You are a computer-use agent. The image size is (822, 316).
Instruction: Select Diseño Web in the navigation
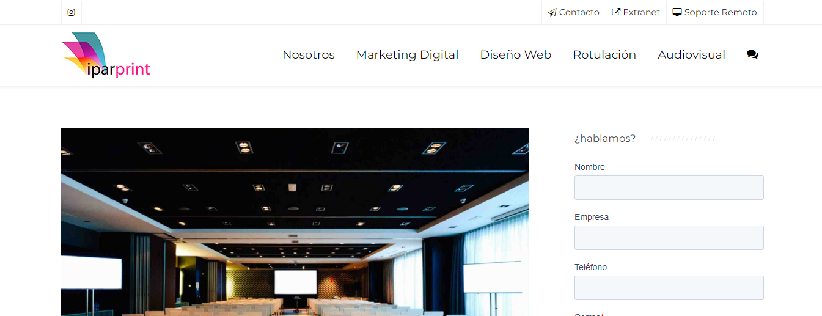(x=516, y=55)
